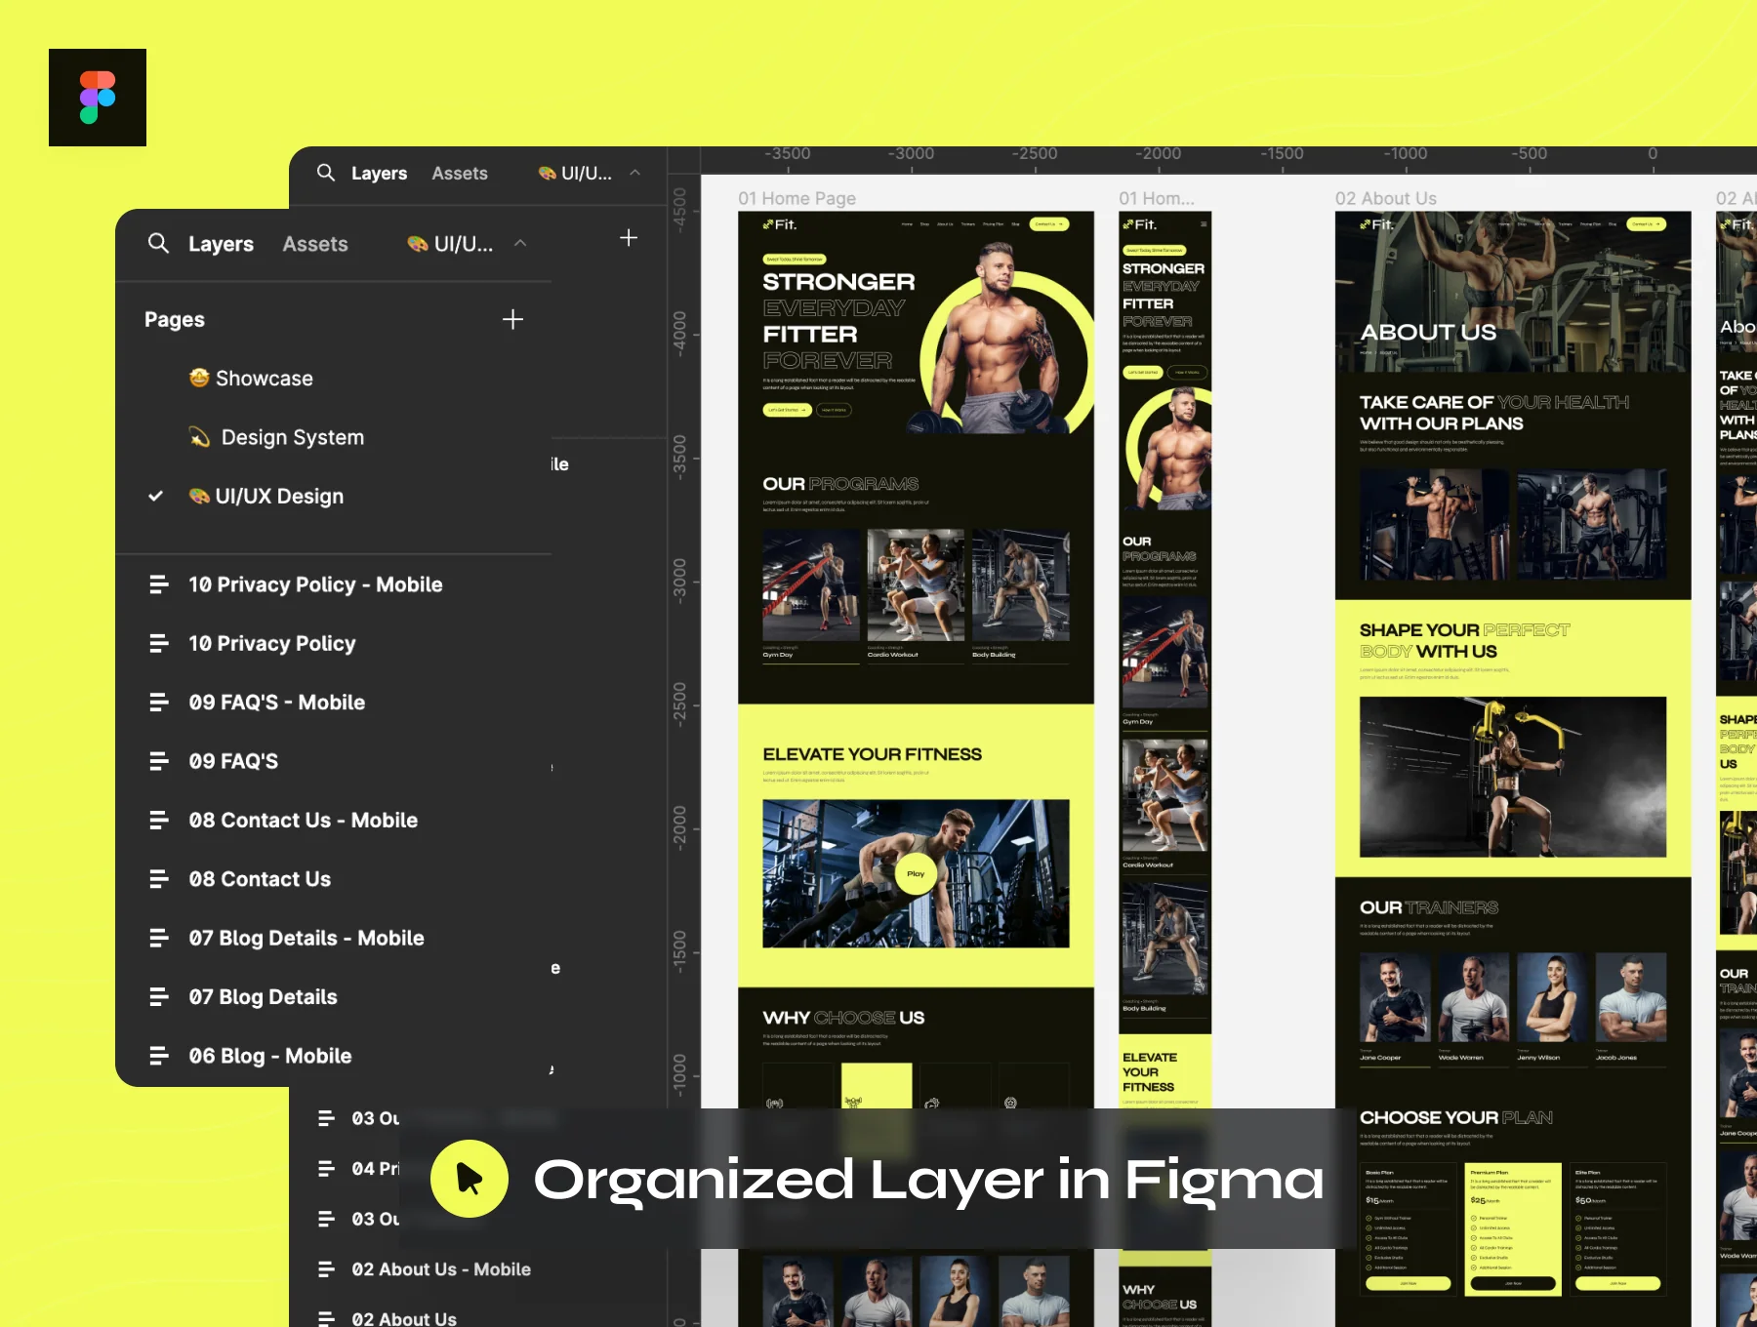The width and height of the screenshot is (1757, 1327).
Task: Select layer 02 About Us - Mobile
Action: tap(441, 1269)
